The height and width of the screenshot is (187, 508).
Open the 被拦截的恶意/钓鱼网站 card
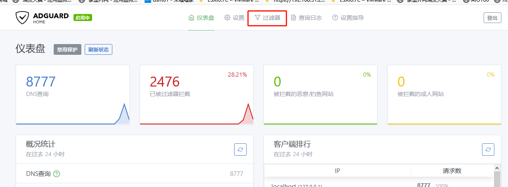tap(320, 95)
